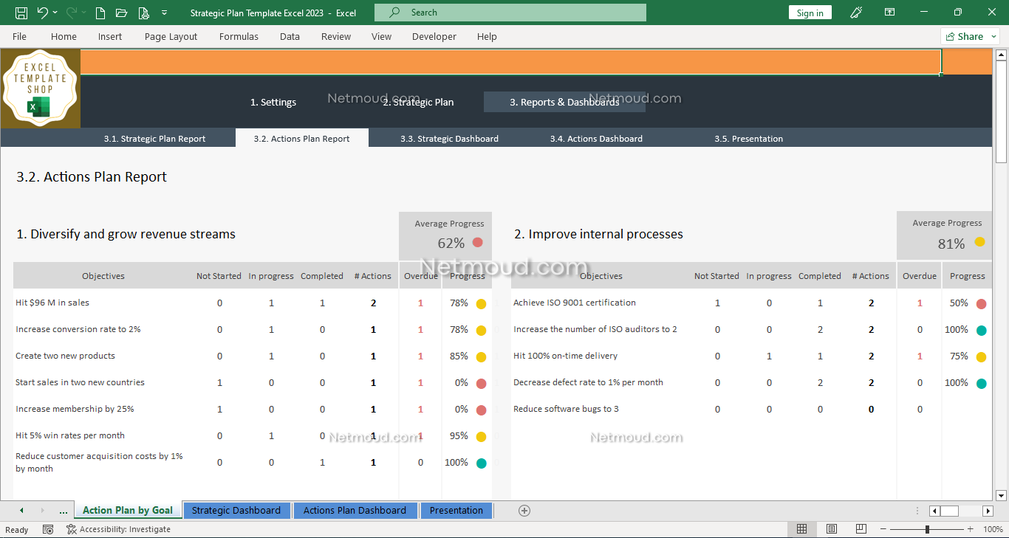1009x538 pixels.
Task: Click the Print Preview icon in quick access
Action: click(x=143, y=13)
